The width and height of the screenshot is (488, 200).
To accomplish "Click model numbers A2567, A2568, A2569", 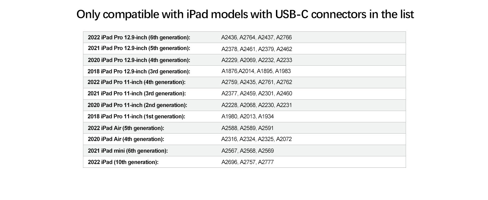I will click(247, 151).
